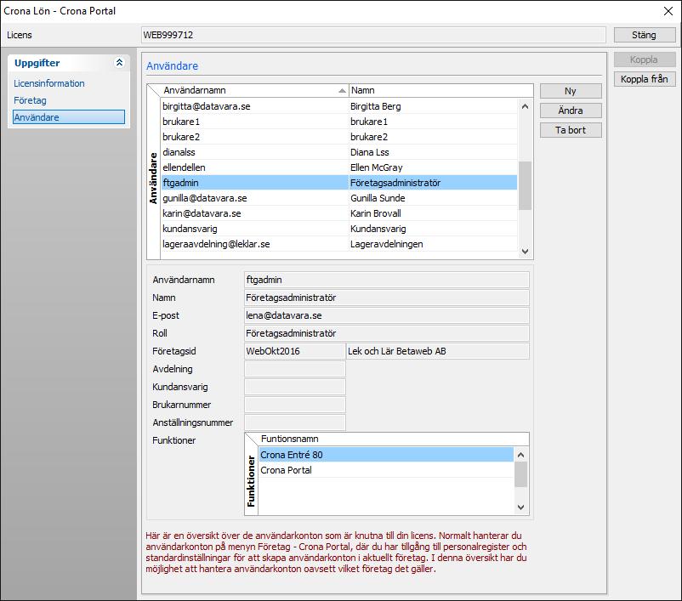Click the empty Anställningsnummer field
This screenshot has height=601, width=682.
pos(295,422)
